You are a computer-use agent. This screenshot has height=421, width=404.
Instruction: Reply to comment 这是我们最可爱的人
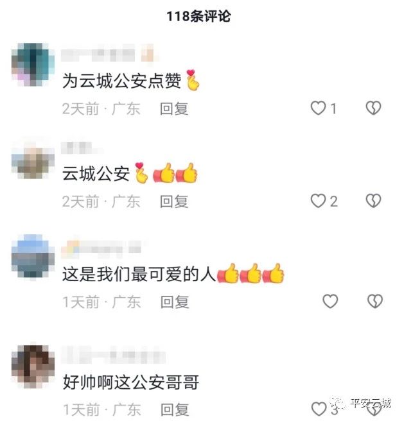pyautogui.click(x=175, y=302)
